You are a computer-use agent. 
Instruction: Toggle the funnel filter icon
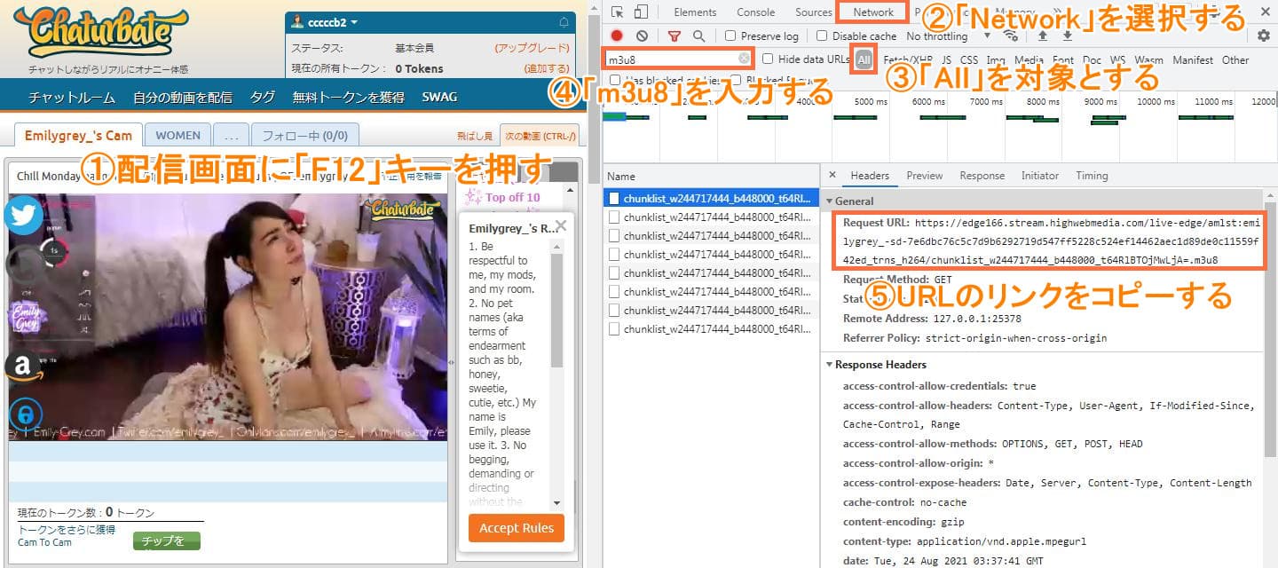point(674,35)
